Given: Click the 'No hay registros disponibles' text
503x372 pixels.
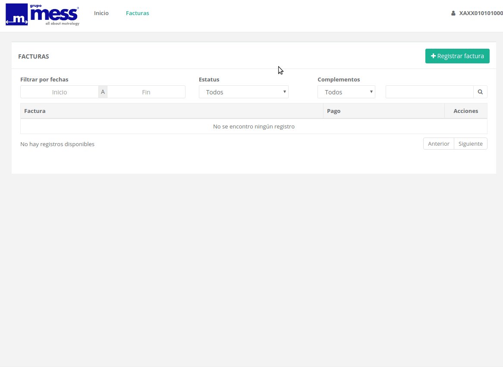Looking at the screenshot, I should pyautogui.click(x=57, y=144).
